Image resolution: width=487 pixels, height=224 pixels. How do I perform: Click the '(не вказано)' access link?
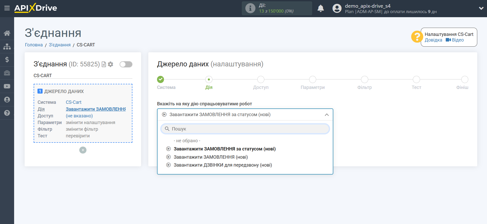(79, 116)
